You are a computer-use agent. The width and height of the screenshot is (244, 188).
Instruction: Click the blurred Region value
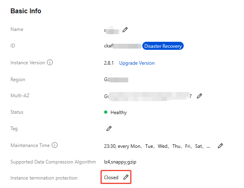(116, 80)
